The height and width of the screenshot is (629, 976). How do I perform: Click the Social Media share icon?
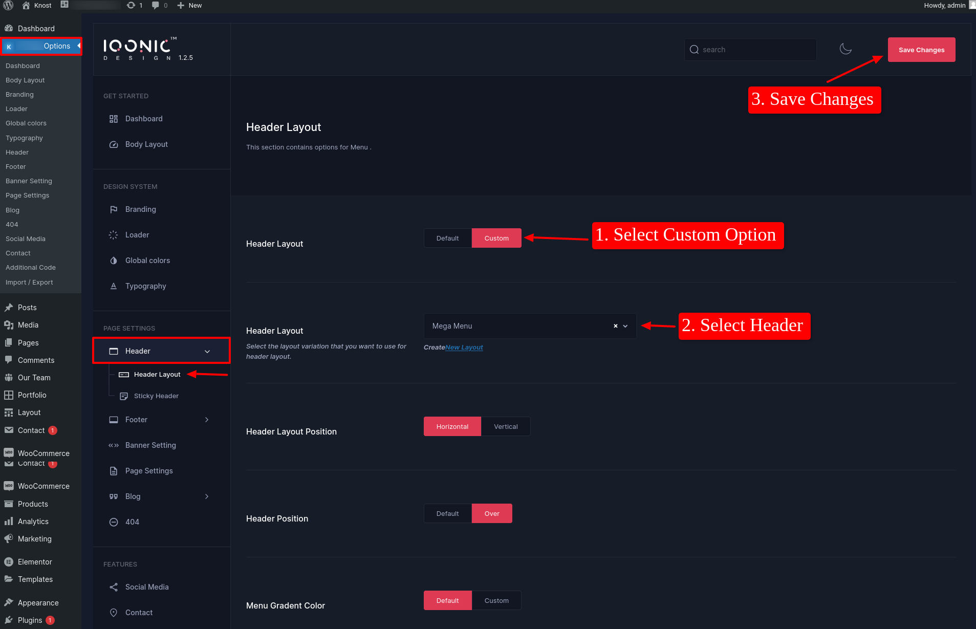click(114, 587)
